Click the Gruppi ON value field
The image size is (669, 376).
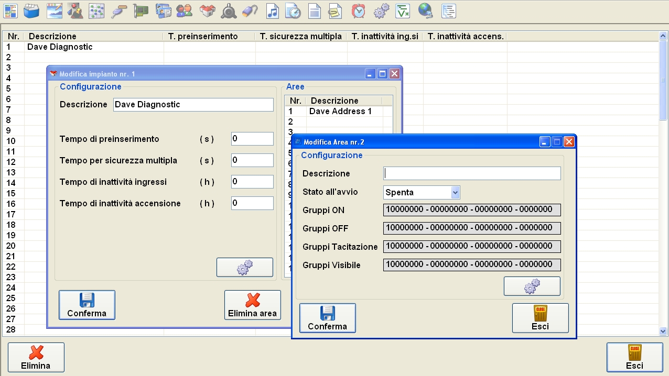(472, 210)
